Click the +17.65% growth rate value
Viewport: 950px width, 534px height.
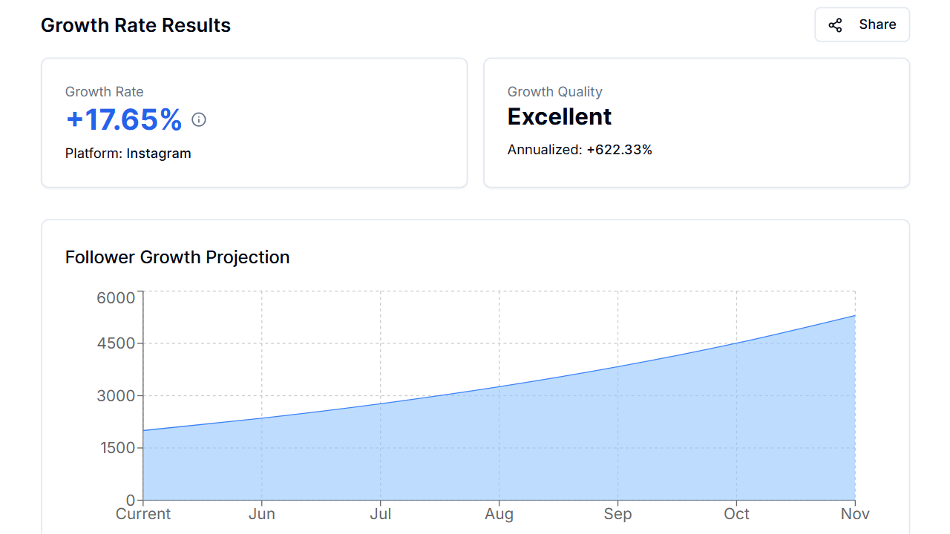123,120
